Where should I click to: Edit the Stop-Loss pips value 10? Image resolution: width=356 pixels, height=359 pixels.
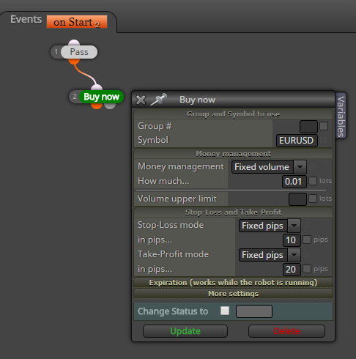[x=292, y=240]
